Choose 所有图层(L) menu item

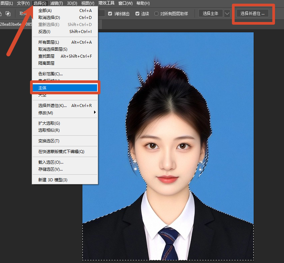pos(65,42)
